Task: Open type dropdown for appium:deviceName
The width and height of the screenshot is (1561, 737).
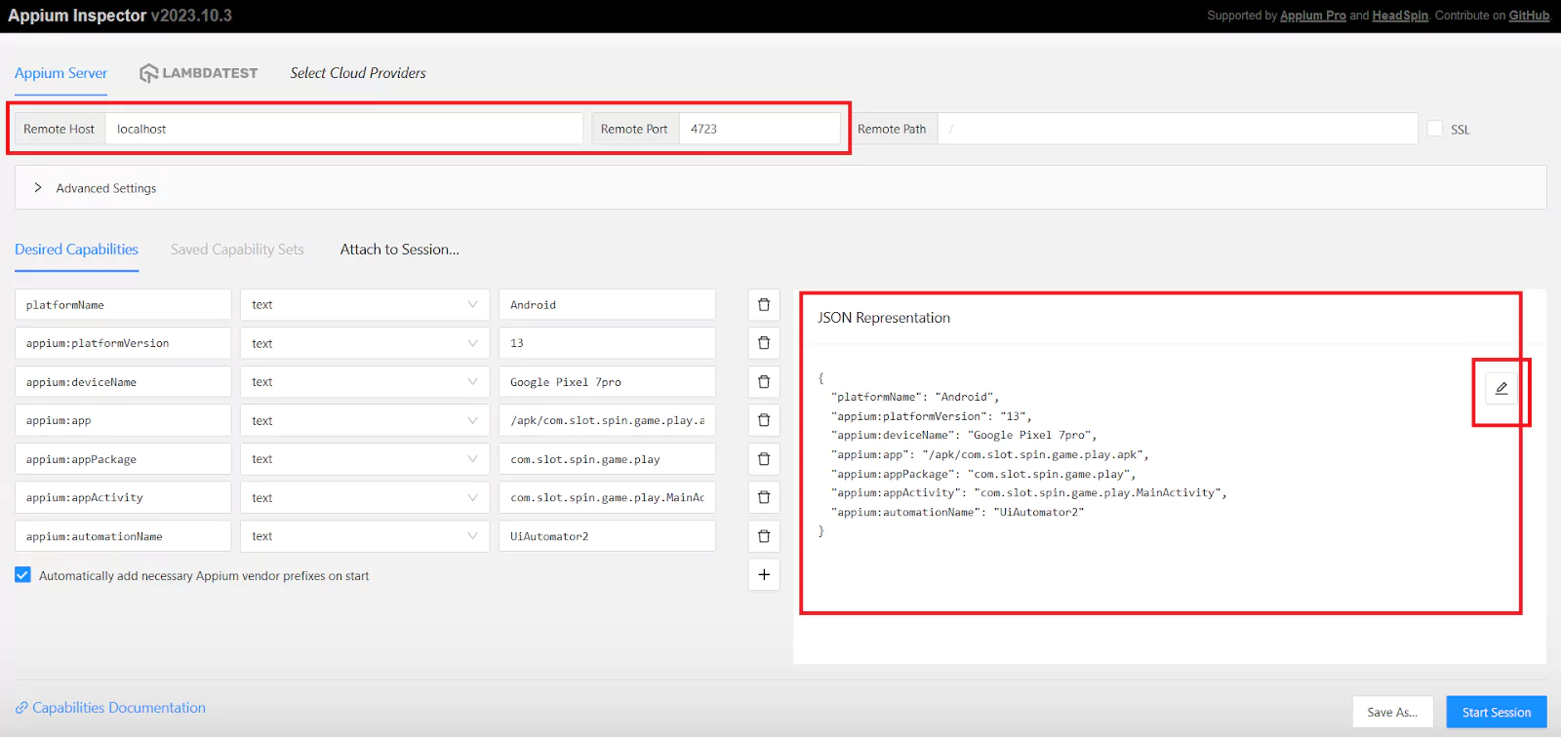Action: click(365, 381)
